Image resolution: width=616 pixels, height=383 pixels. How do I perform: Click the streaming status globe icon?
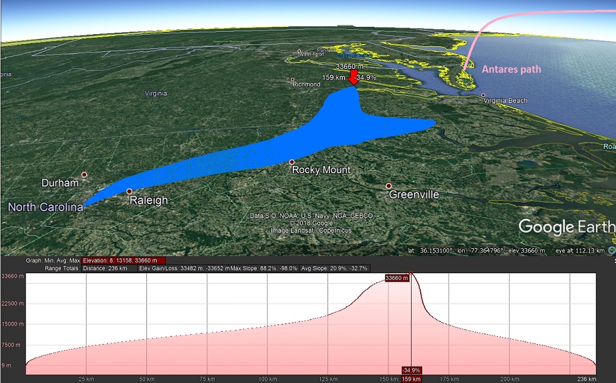[x=611, y=251]
